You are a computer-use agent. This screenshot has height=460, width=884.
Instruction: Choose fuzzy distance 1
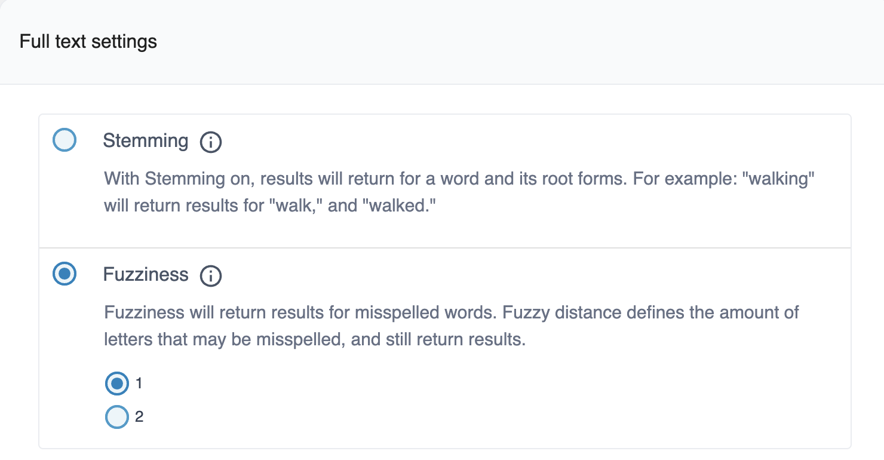(x=117, y=384)
